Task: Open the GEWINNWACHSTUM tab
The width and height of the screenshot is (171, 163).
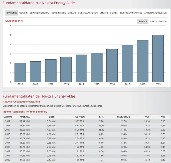Action: 40,13
